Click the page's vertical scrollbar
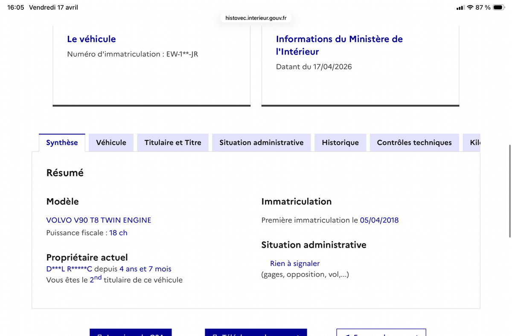512x336 pixels. tap(509, 191)
